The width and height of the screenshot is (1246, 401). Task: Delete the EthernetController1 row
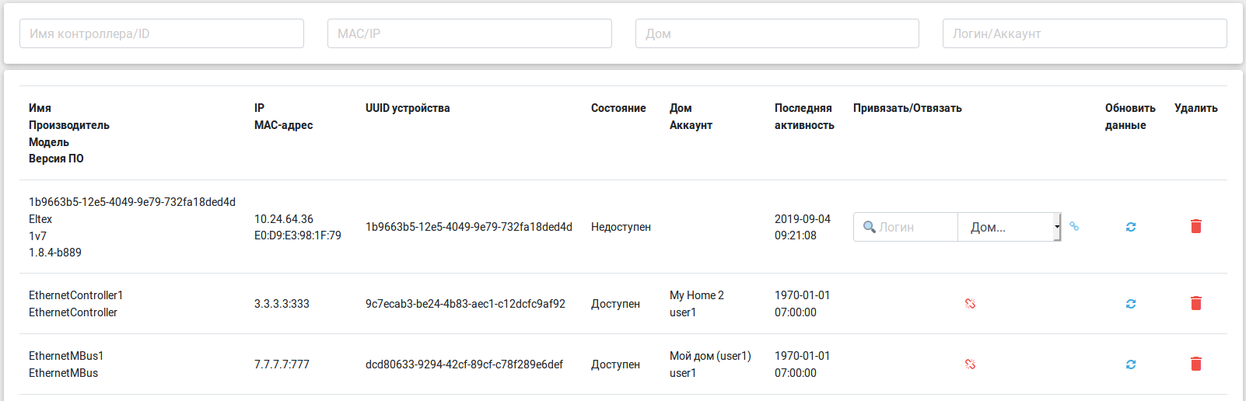click(x=1196, y=303)
